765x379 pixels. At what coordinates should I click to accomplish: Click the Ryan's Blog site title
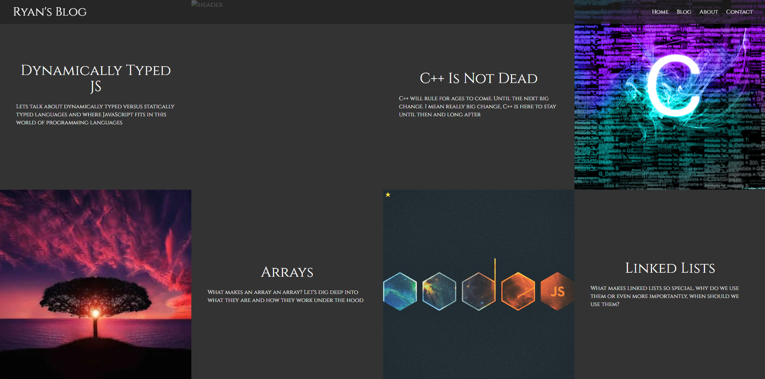(50, 12)
